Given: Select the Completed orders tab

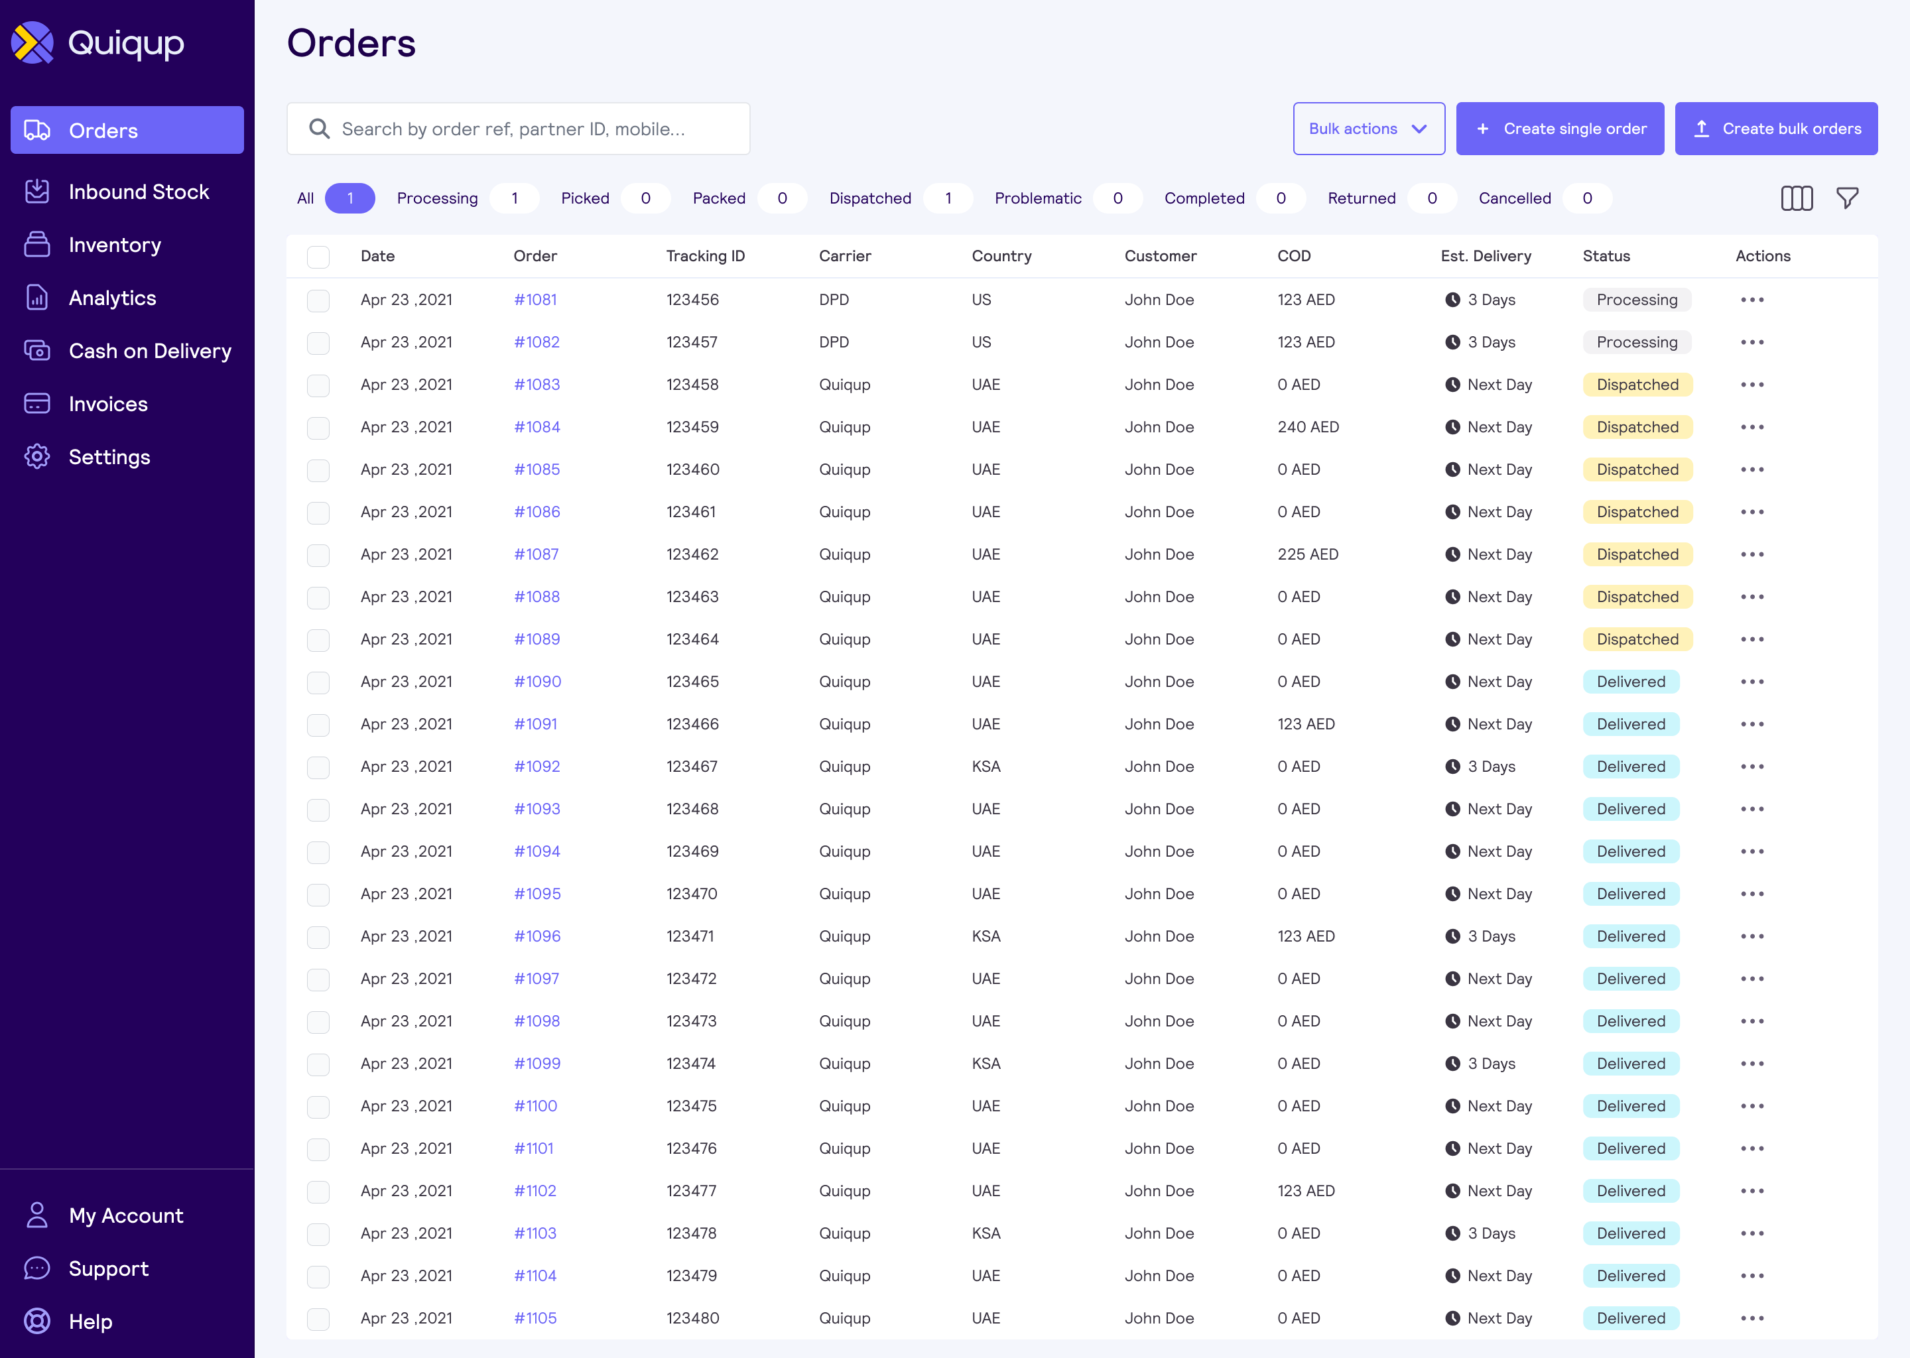Looking at the screenshot, I should pyautogui.click(x=1204, y=198).
